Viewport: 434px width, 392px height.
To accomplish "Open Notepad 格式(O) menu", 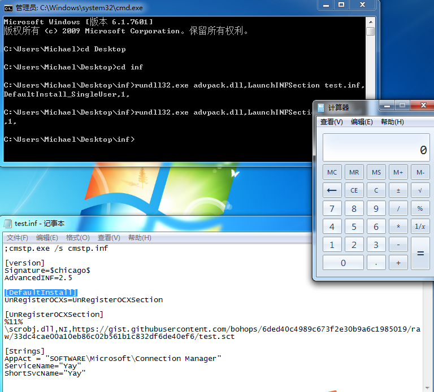I will [x=78, y=238].
